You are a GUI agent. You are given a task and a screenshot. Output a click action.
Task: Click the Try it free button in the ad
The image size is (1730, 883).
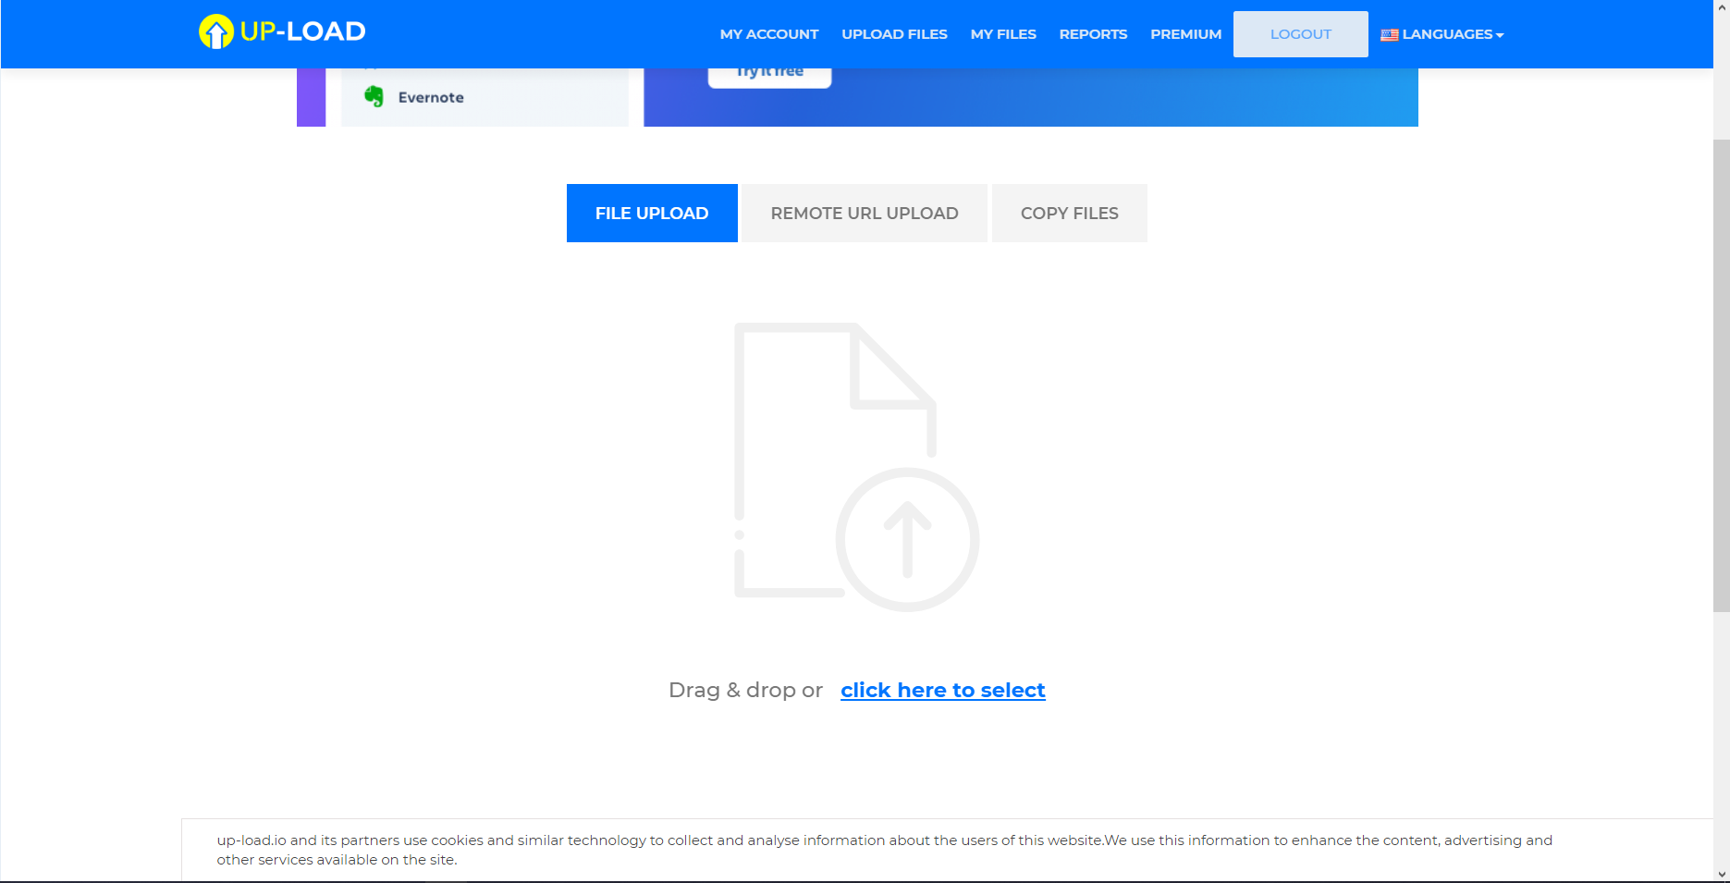768,69
